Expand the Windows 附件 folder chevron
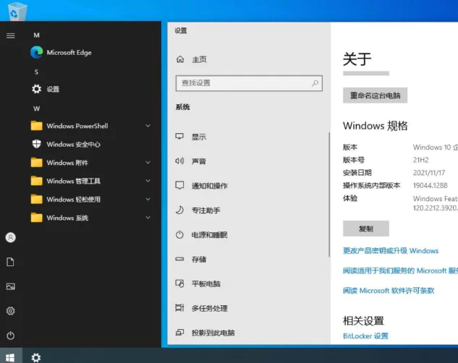The image size is (458, 363). 148,163
